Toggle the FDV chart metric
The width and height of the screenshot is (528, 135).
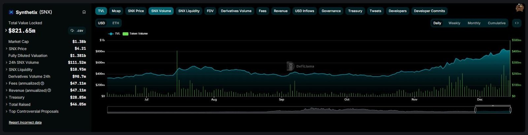pyautogui.click(x=210, y=11)
